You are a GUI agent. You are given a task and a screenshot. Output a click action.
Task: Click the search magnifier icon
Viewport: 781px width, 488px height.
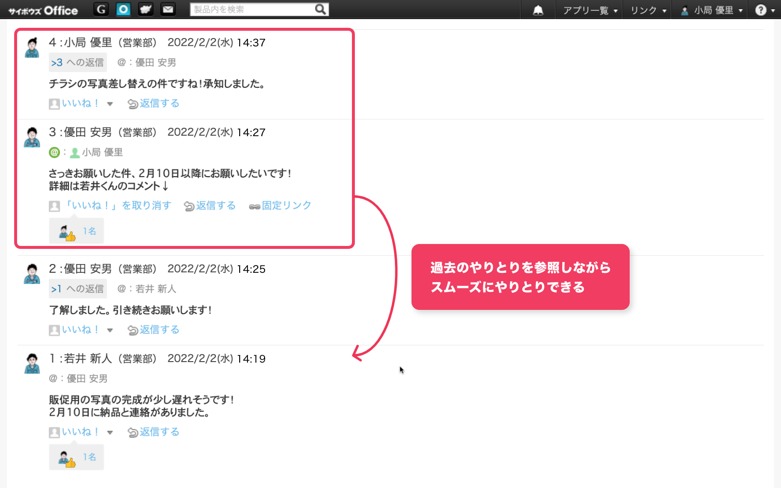coord(320,9)
